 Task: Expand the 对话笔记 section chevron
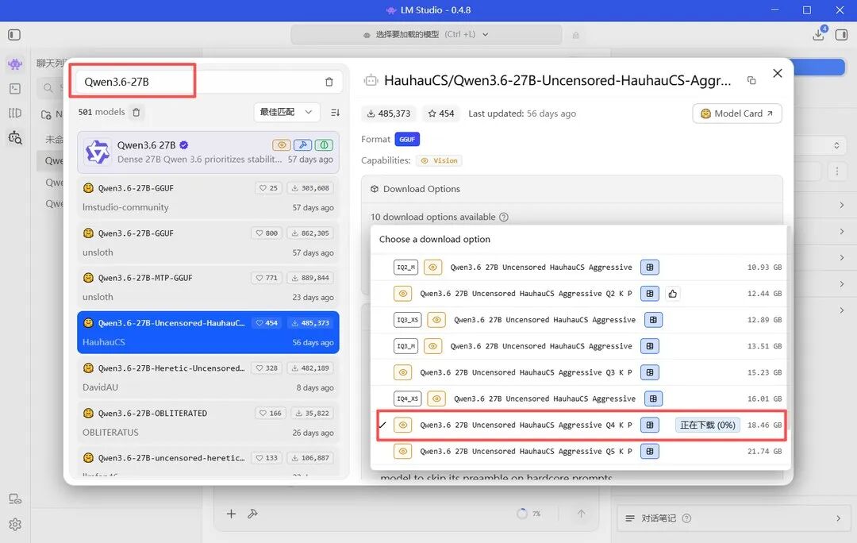(839, 518)
